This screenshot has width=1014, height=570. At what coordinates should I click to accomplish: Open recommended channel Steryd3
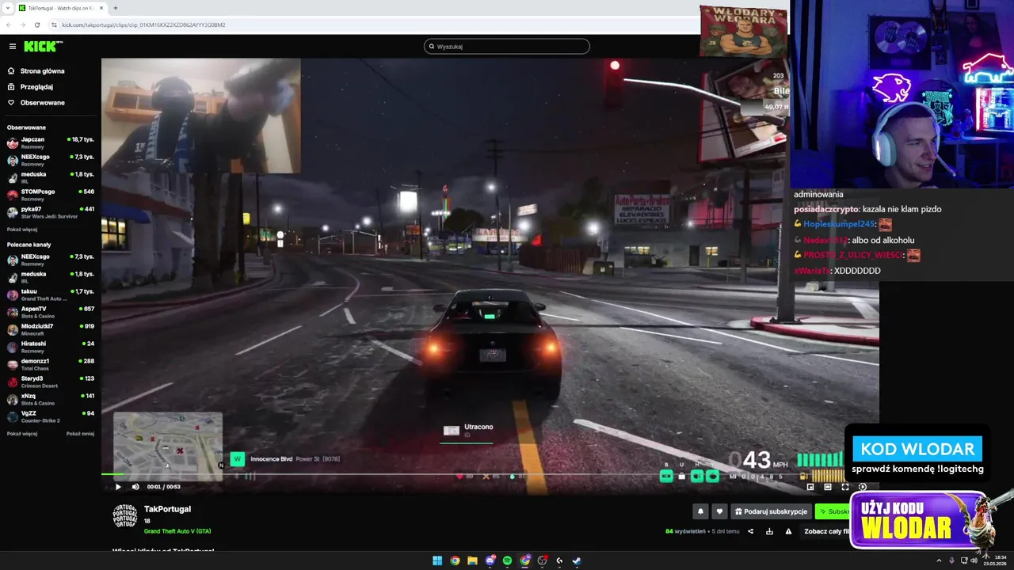pyautogui.click(x=51, y=382)
